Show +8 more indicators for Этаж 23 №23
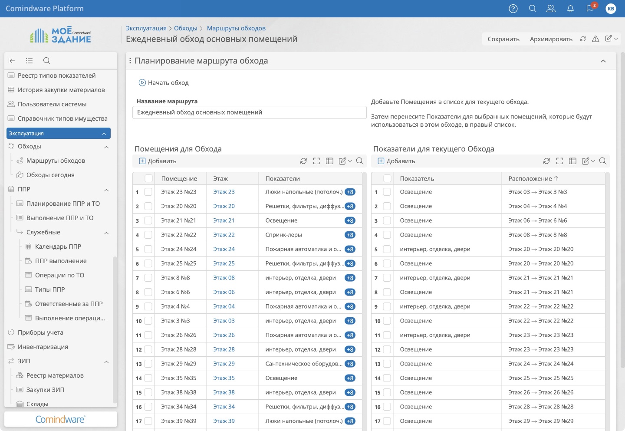Viewport: 625px width, 431px height. pyautogui.click(x=350, y=192)
